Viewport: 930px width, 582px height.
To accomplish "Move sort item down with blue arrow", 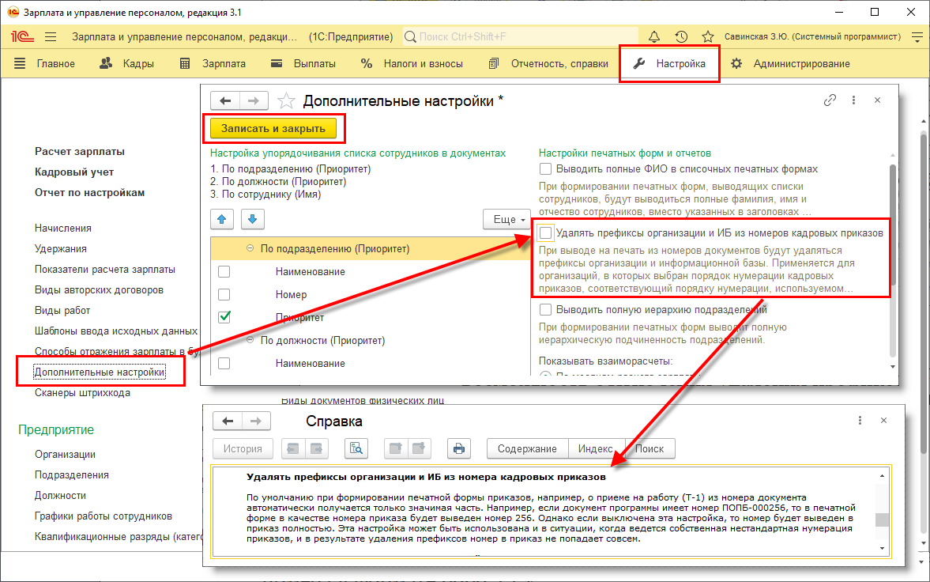I will point(252,219).
